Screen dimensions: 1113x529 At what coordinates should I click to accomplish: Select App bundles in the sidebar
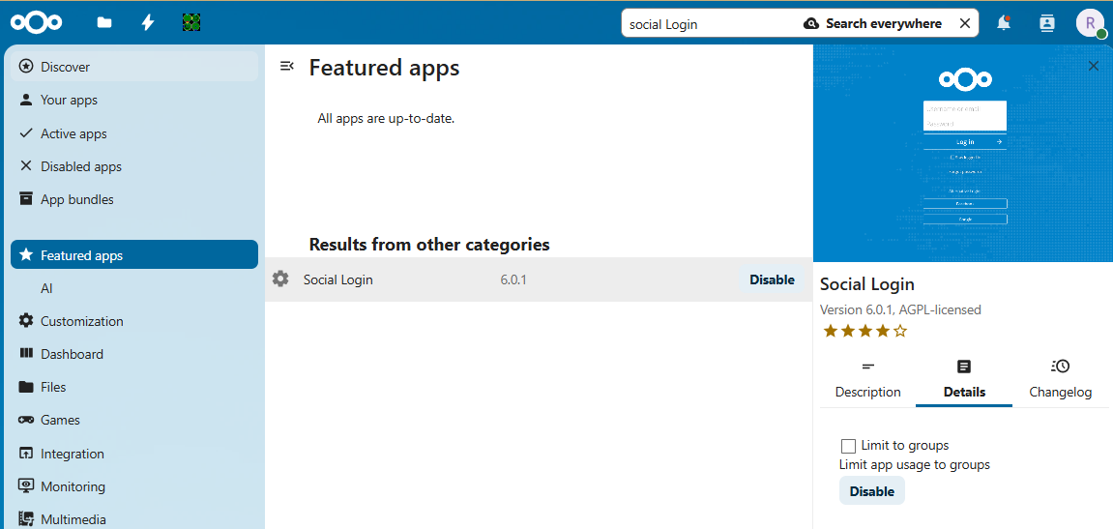point(77,199)
